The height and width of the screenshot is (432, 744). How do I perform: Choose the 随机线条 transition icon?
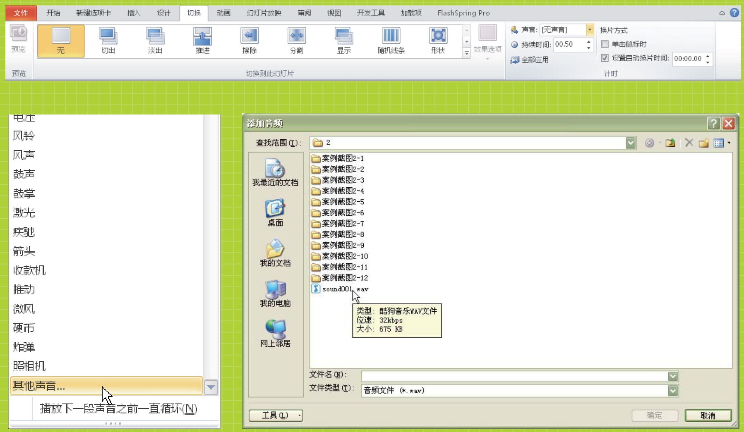[391, 41]
